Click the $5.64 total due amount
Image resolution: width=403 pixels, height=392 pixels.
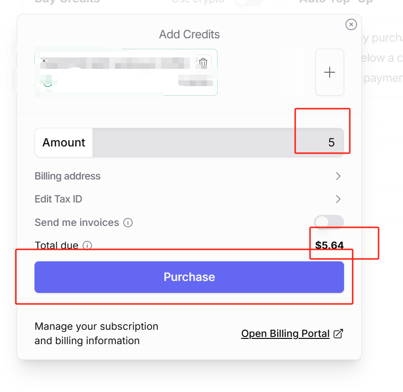329,246
